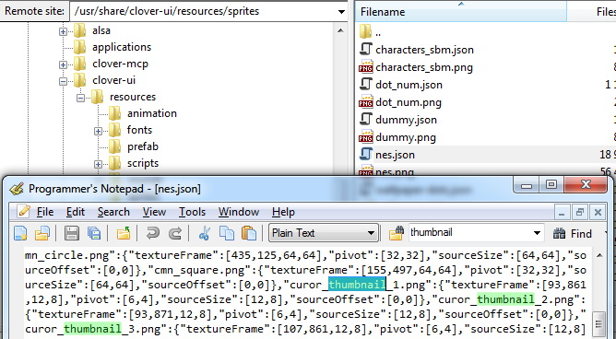This screenshot has height=339, width=616.
Task: Click the prefab folder icon
Action: point(114,146)
